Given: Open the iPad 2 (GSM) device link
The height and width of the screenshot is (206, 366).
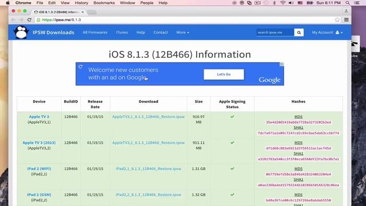Looking at the screenshot, I should tap(39, 195).
